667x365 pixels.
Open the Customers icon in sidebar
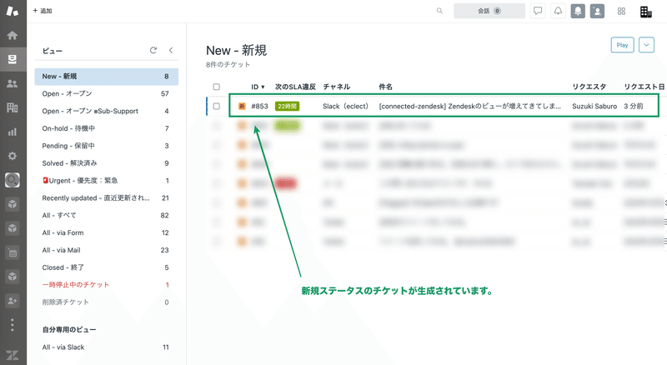tap(13, 84)
